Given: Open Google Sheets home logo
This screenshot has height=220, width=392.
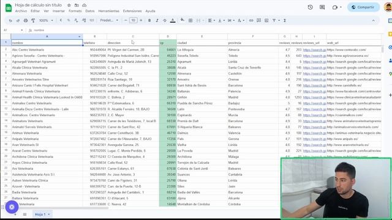Looking at the screenshot, I should coord(8,8).
